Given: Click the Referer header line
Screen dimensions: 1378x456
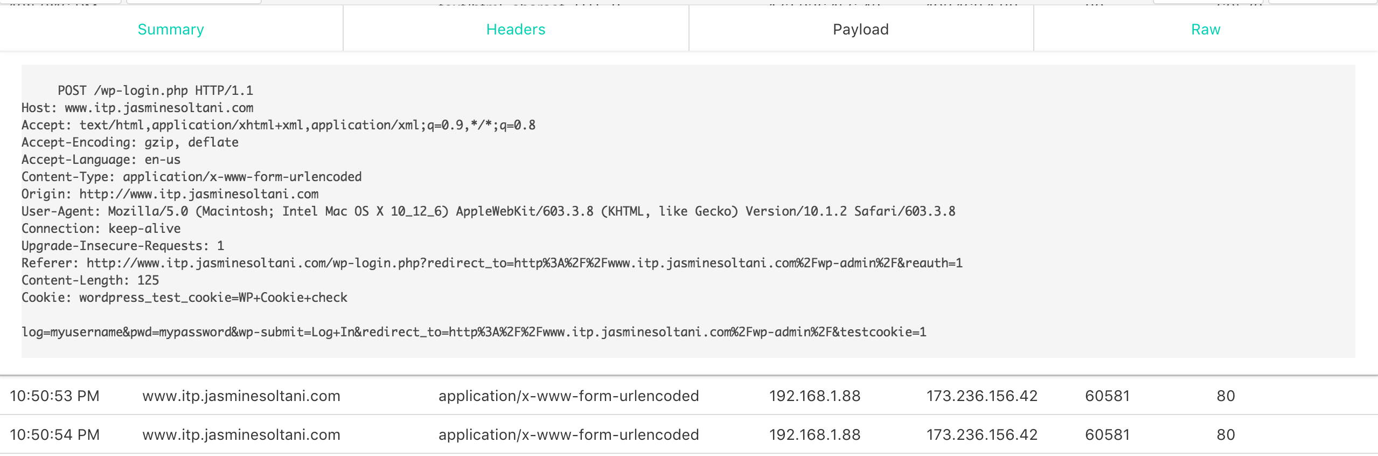Looking at the screenshot, I should (x=491, y=263).
